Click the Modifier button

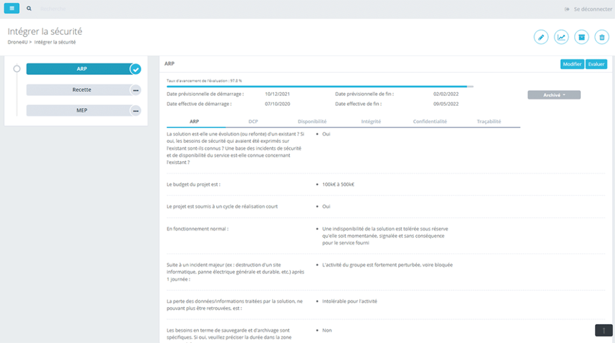point(572,64)
